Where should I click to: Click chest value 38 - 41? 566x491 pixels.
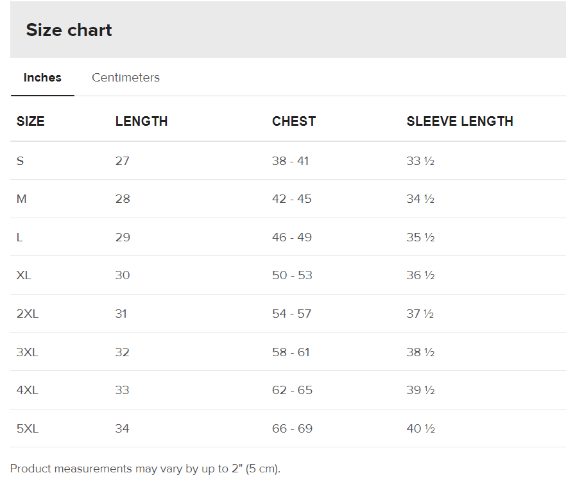point(290,161)
